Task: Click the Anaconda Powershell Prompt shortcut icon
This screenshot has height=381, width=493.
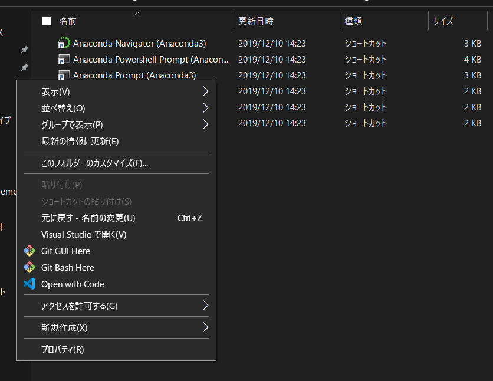Action: (x=64, y=59)
